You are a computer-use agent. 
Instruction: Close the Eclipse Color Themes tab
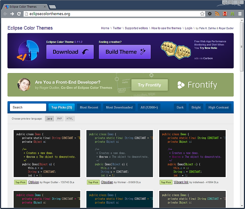[x=45, y=7]
